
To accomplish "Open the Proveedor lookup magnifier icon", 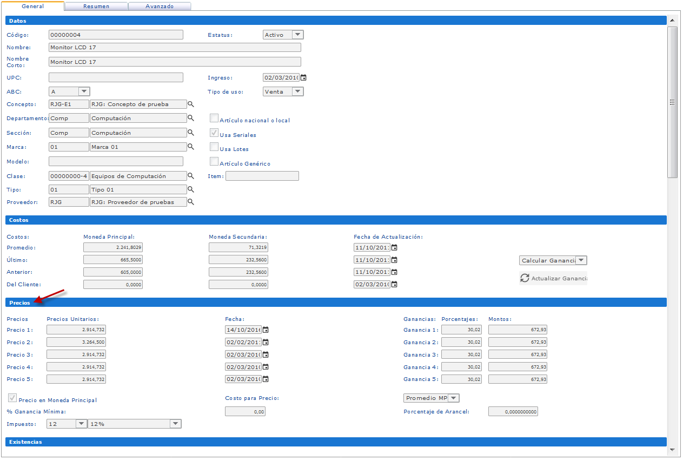I will coord(191,202).
